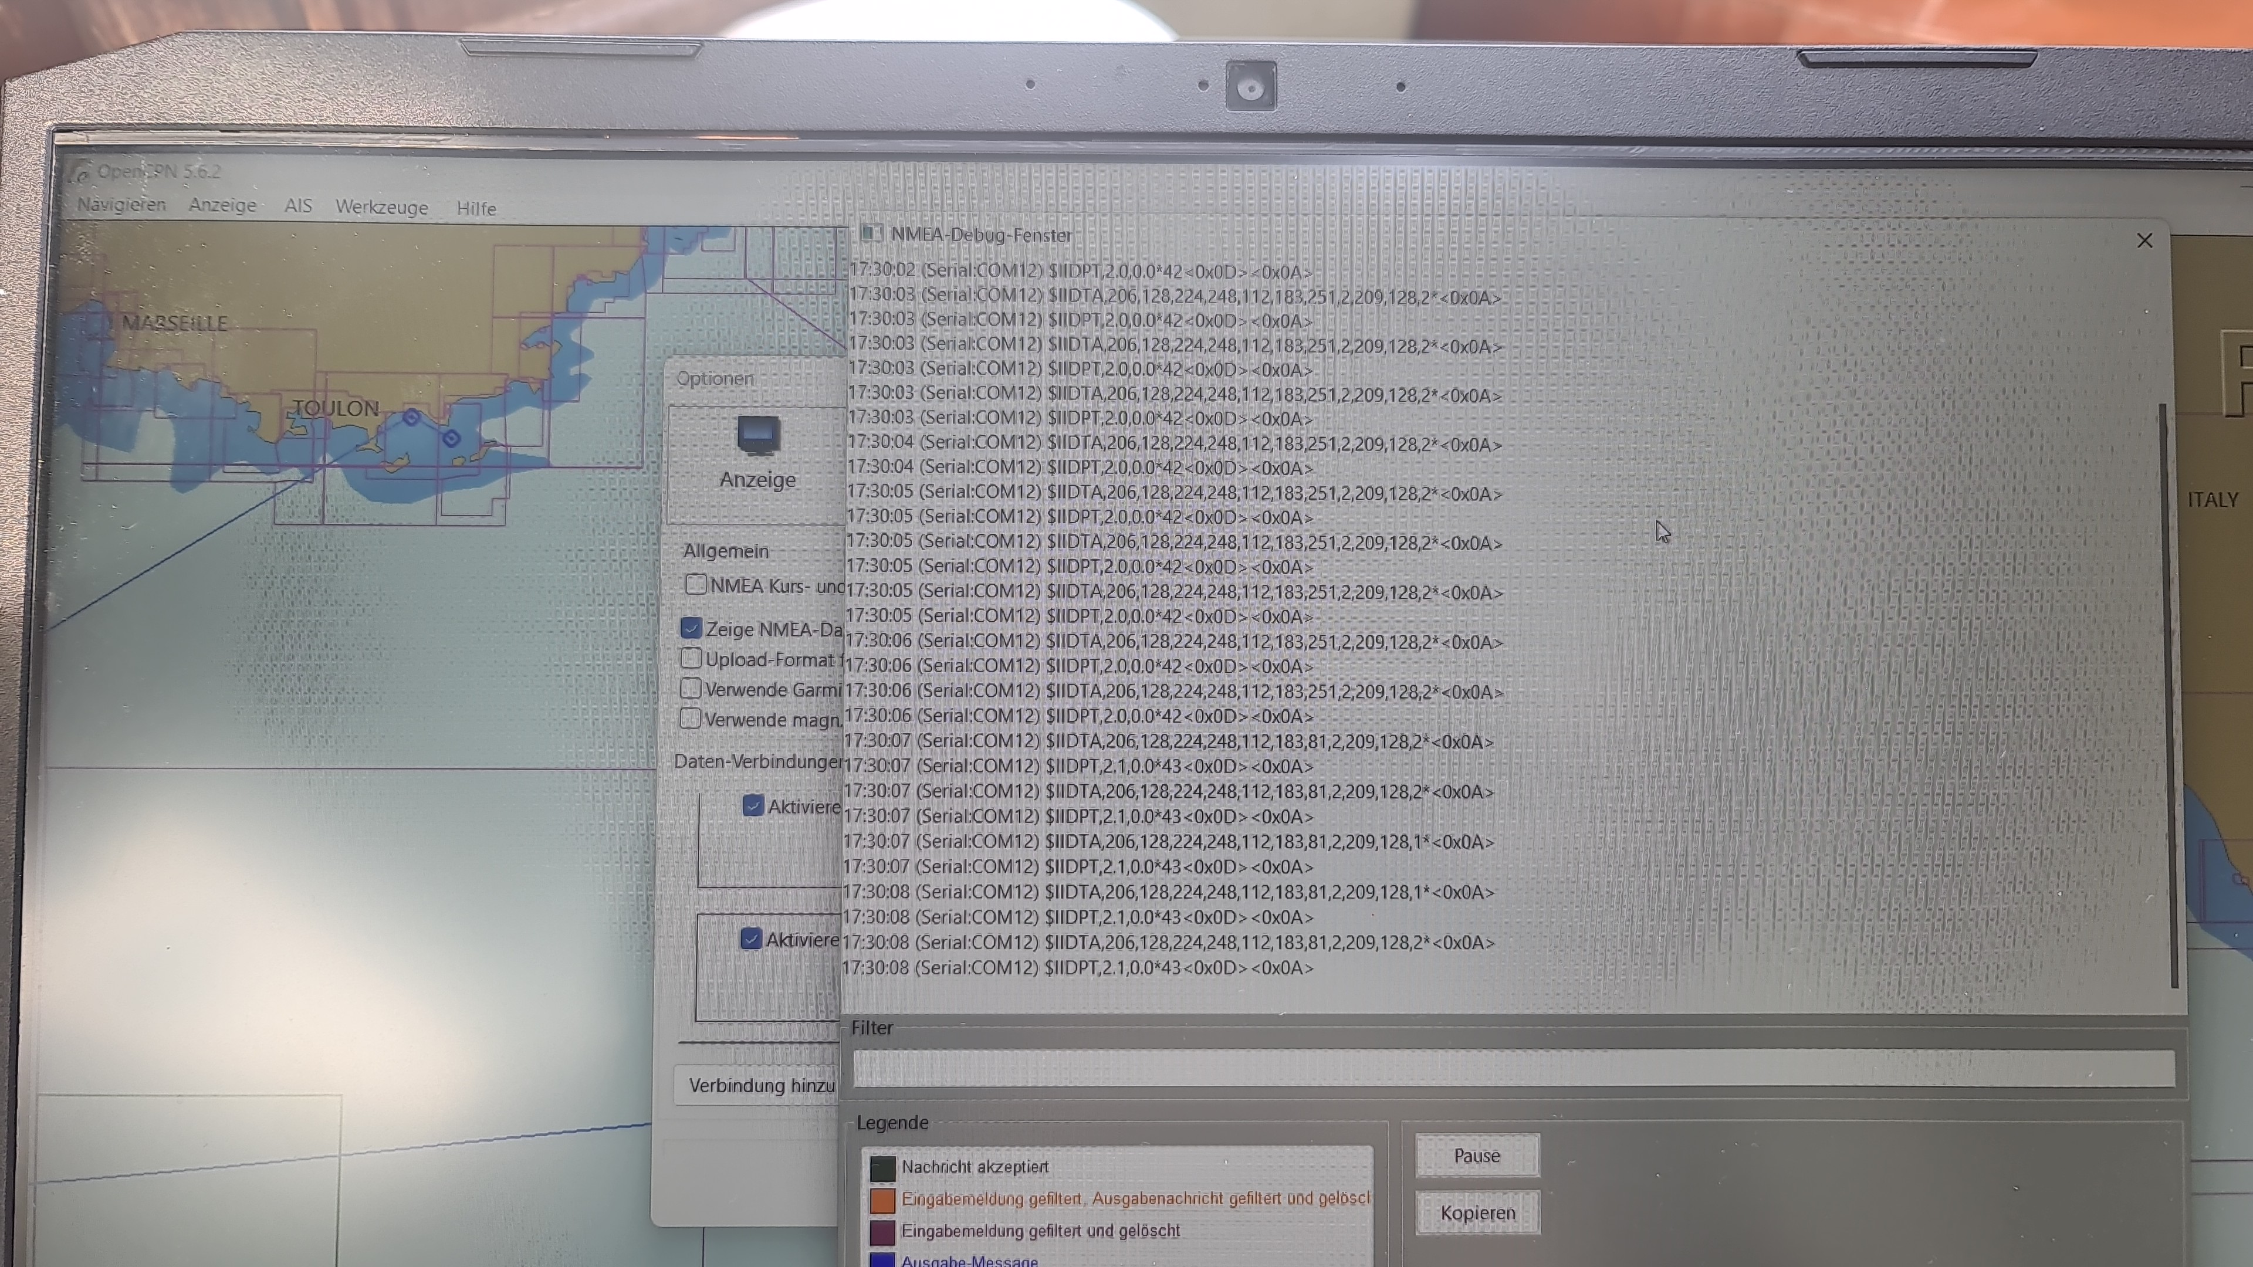Viewport: 2253px width, 1267px height.
Task: Click the Nachricht akzeptiert legend text
Action: tap(975, 1167)
